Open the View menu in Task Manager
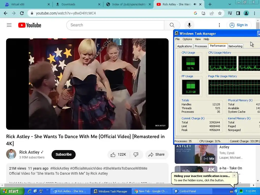The width and height of the screenshot is (260, 195). (198, 39)
